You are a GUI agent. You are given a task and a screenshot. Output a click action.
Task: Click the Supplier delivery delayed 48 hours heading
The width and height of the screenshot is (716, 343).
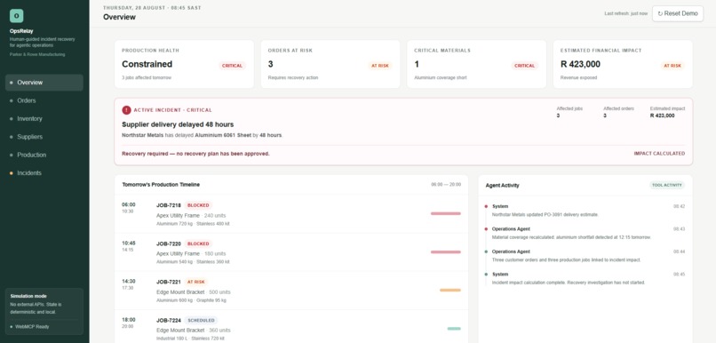pos(178,124)
